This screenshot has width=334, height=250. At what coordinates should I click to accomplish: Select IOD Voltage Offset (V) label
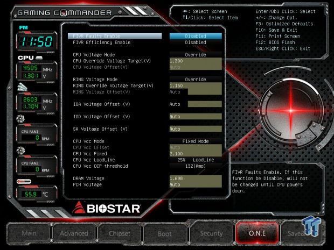[102, 117]
